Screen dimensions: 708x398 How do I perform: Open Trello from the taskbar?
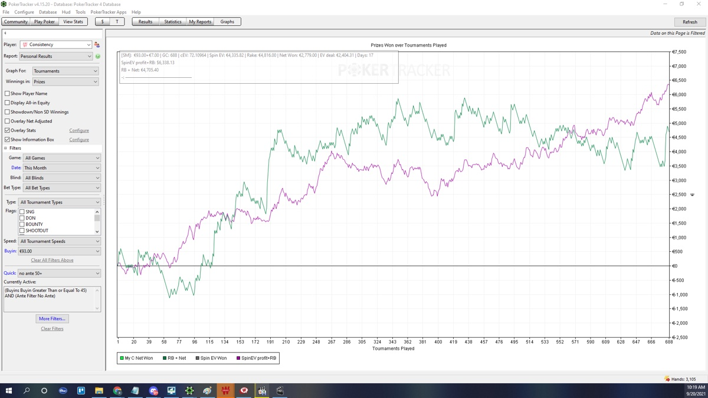[x=81, y=391]
